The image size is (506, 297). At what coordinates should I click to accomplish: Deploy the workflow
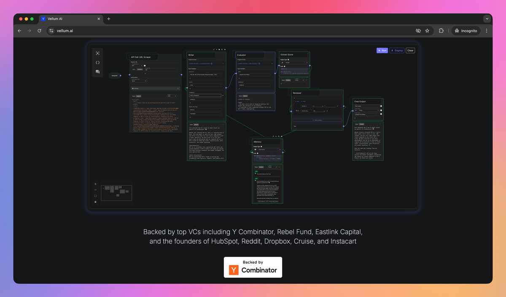(x=397, y=51)
